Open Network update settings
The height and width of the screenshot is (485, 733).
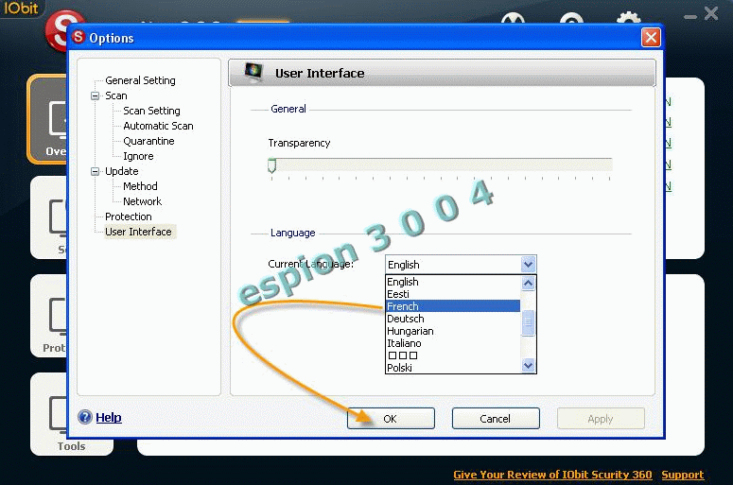[x=142, y=201]
